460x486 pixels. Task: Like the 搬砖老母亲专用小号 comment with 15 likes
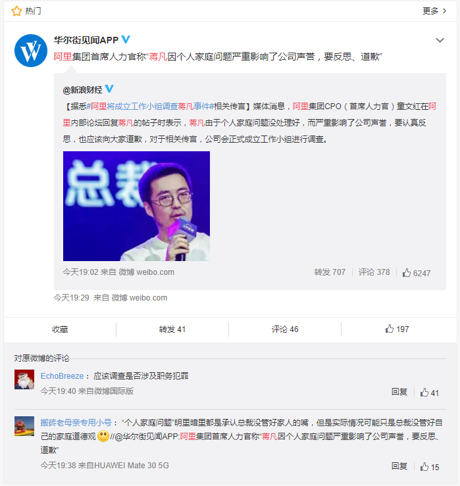430,467
